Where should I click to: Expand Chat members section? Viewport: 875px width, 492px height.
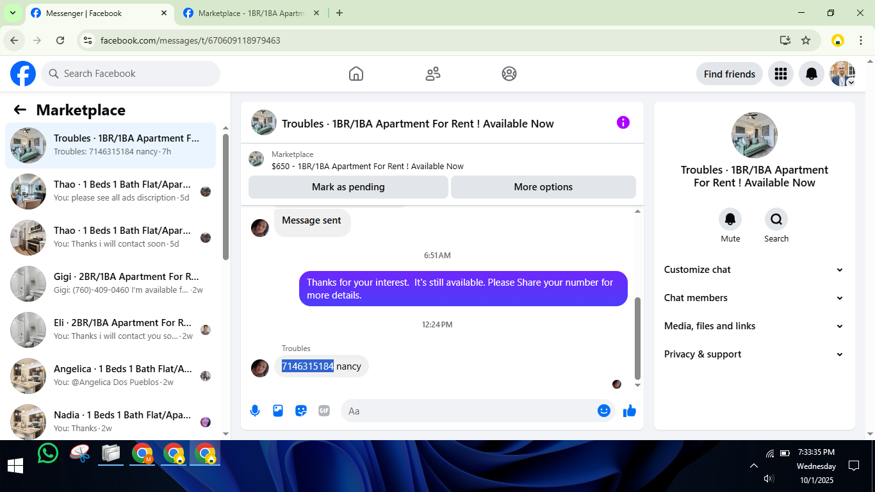pos(754,298)
